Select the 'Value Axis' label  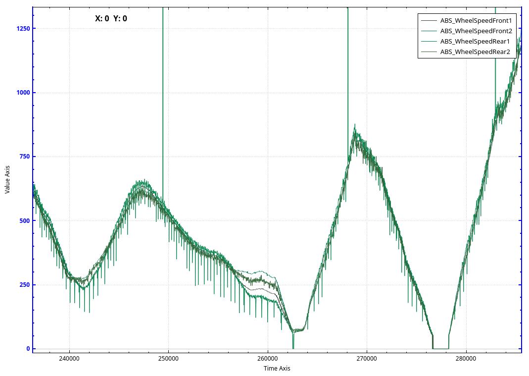click(7, 178)
